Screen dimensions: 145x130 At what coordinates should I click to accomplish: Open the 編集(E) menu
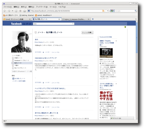pyautogui.click(x=16, y=7)
